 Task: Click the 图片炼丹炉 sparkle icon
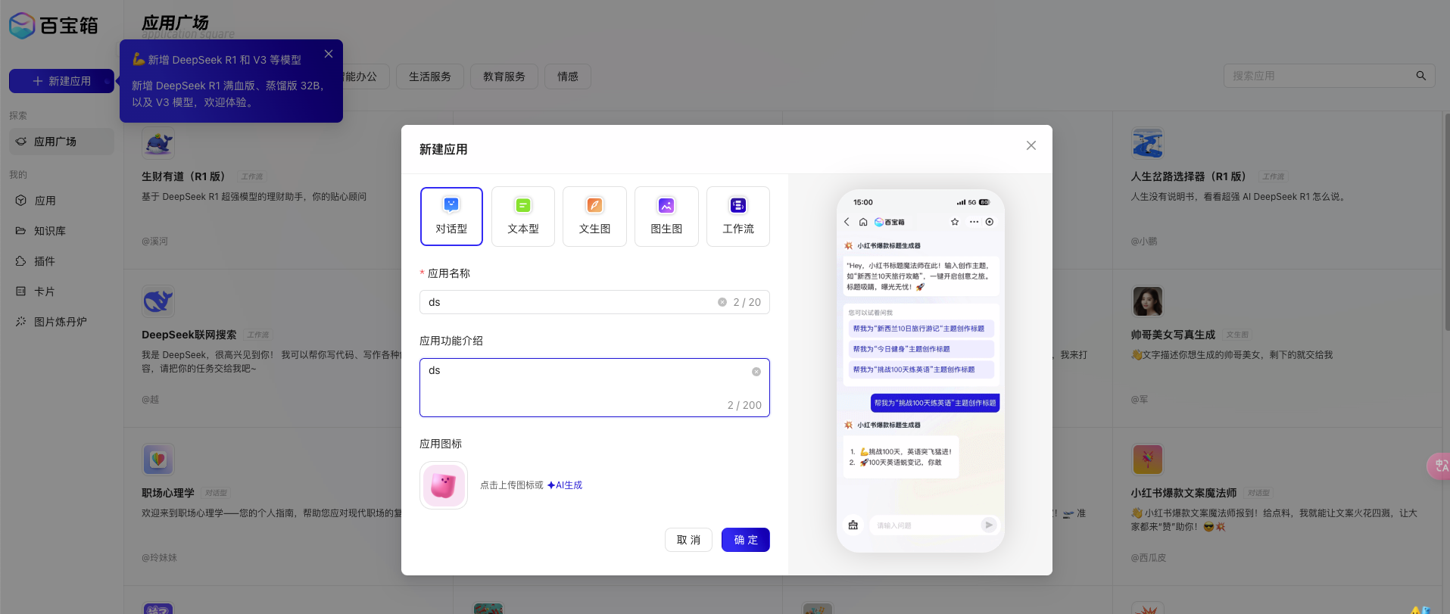point(21,322)
